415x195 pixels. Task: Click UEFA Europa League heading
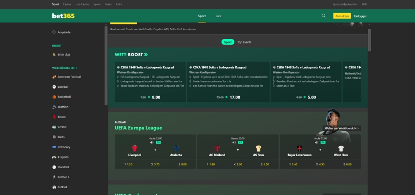pos(138,128)
